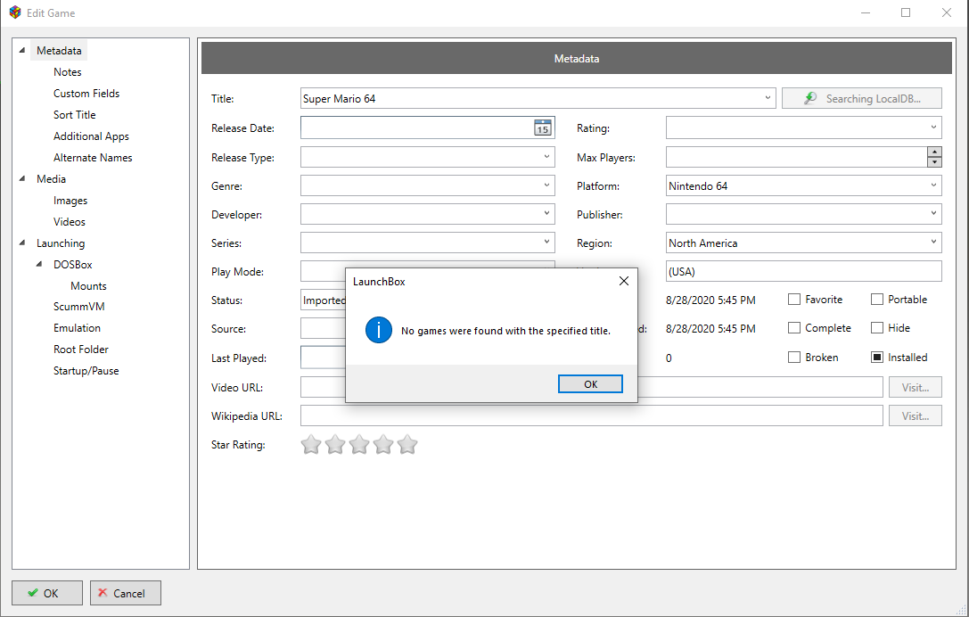Open the Images section
This screenshot has width=969, height=617.
(x=70, y=201)
